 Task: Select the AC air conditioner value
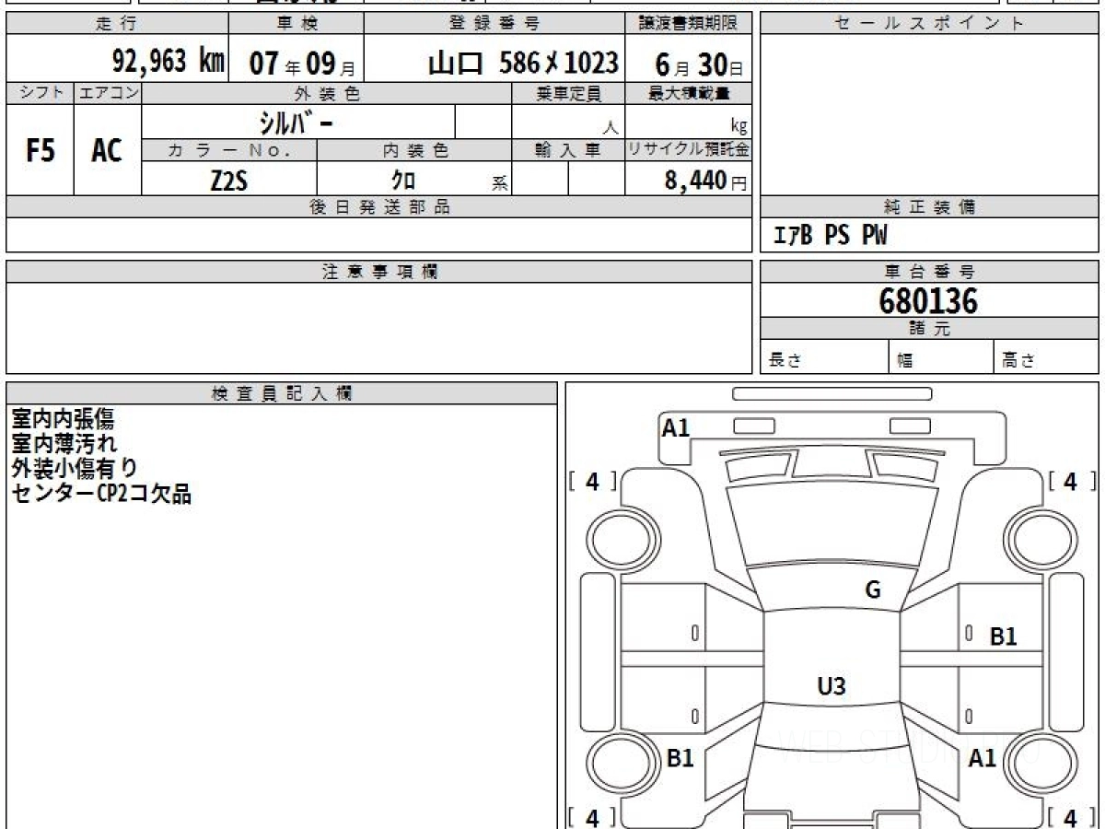108,150
